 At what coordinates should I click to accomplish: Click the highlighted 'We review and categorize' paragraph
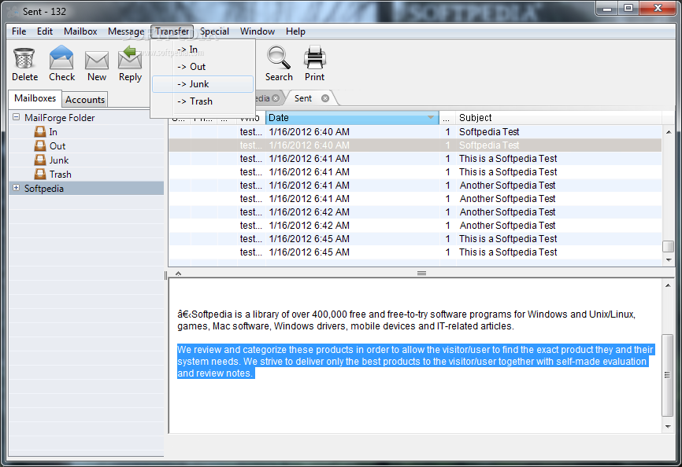(x=415, y=362)
